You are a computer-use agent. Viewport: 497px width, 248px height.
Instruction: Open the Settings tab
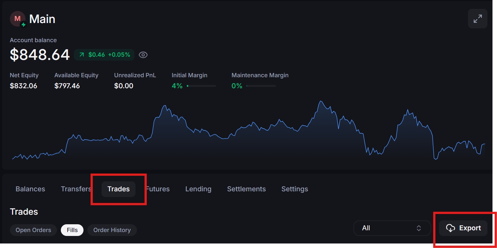click(295, 189)
